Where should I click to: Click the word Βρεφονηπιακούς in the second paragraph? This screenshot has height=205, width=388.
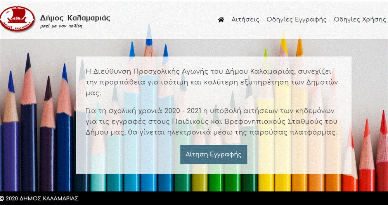(x=242, y=122)
